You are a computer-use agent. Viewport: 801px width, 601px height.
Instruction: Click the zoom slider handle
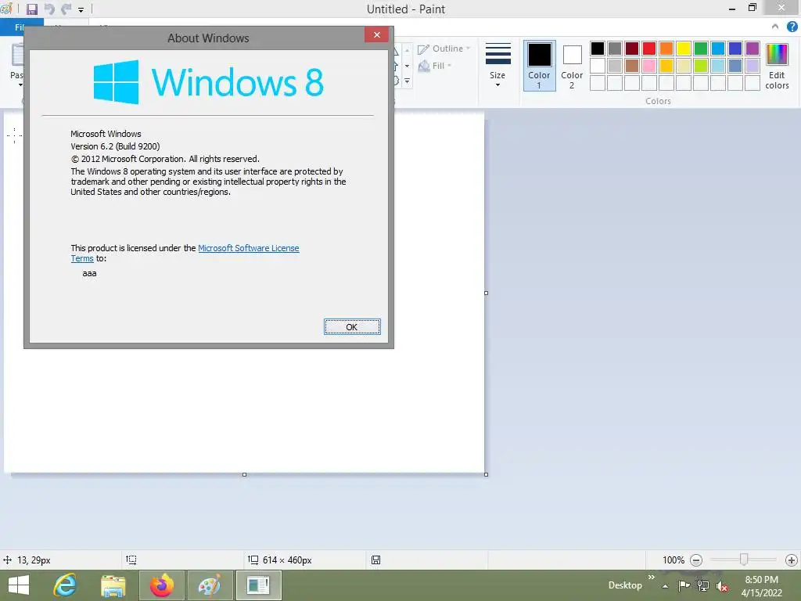point(744,560)
